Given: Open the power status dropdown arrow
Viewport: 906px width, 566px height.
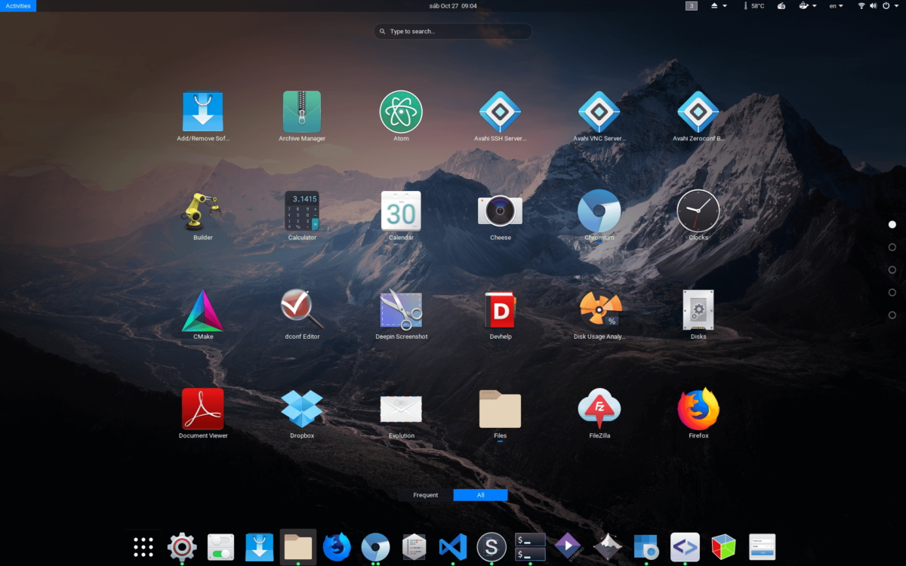Looking at the screenshot, I should click(897, 6).
